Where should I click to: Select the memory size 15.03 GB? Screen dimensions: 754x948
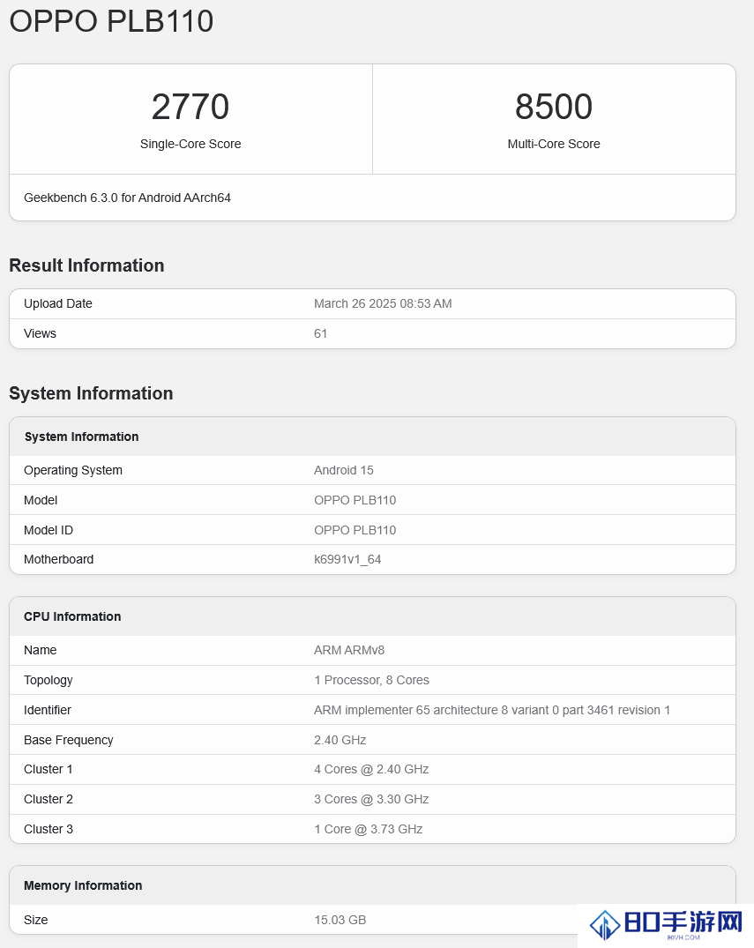340,920
